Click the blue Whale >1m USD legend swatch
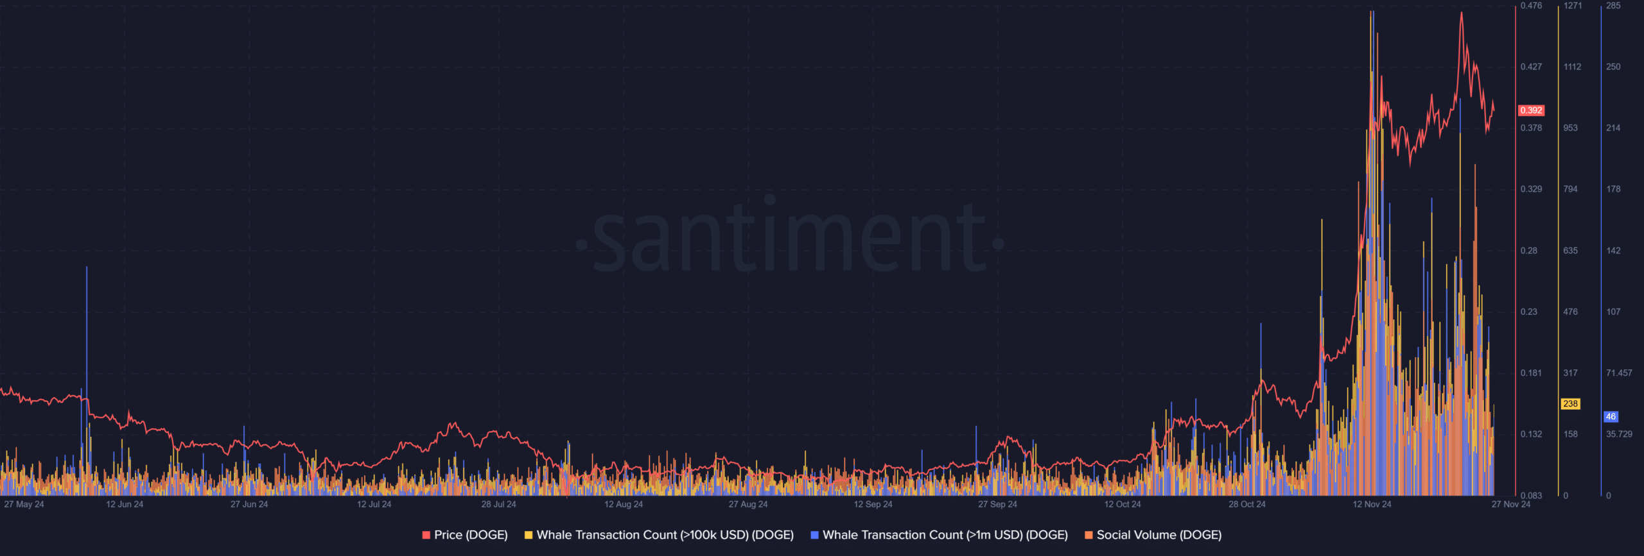 pyautogui.click(x=814, y=535)
